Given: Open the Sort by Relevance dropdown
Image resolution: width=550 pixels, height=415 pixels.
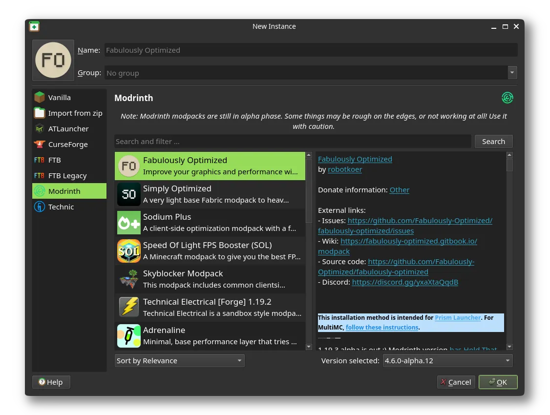Looking at the screenshot, I should pos(179,361).
